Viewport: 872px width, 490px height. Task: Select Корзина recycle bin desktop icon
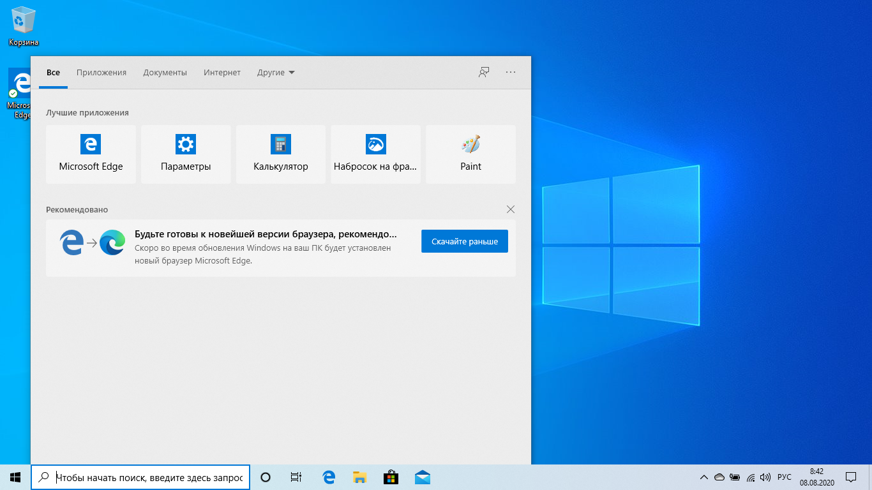click(24, 26)
